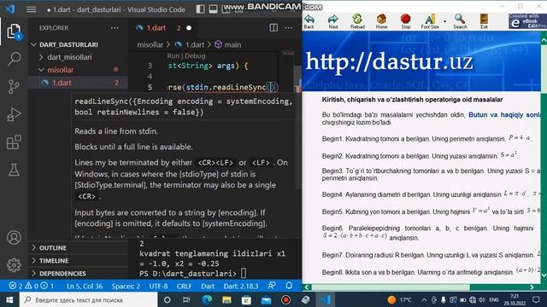Click the eBook scroll left arrow
The width and height of the screenshot is (547, 307).
tap(307, 287)
